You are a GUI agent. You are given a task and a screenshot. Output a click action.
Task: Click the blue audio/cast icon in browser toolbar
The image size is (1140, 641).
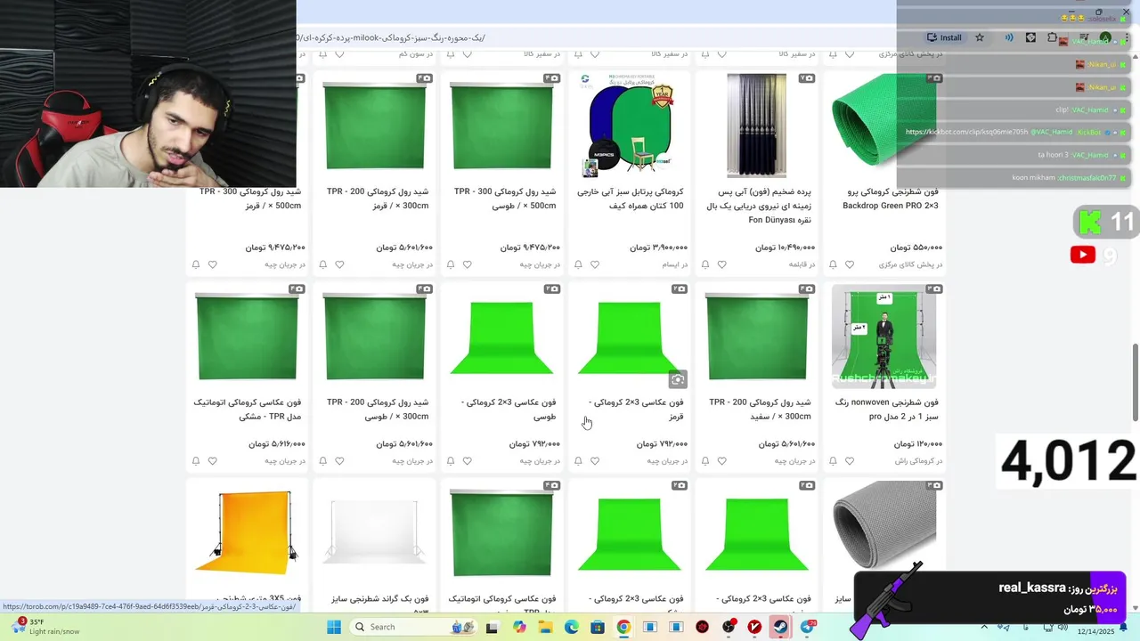(1008, 37)
